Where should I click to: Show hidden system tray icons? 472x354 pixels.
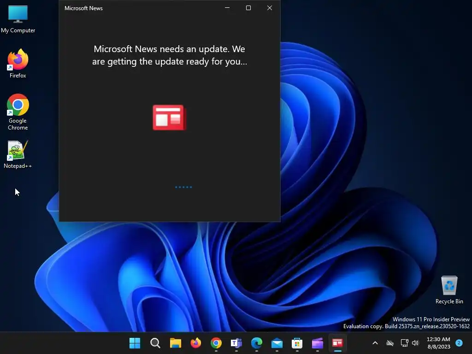pos(375,343)
